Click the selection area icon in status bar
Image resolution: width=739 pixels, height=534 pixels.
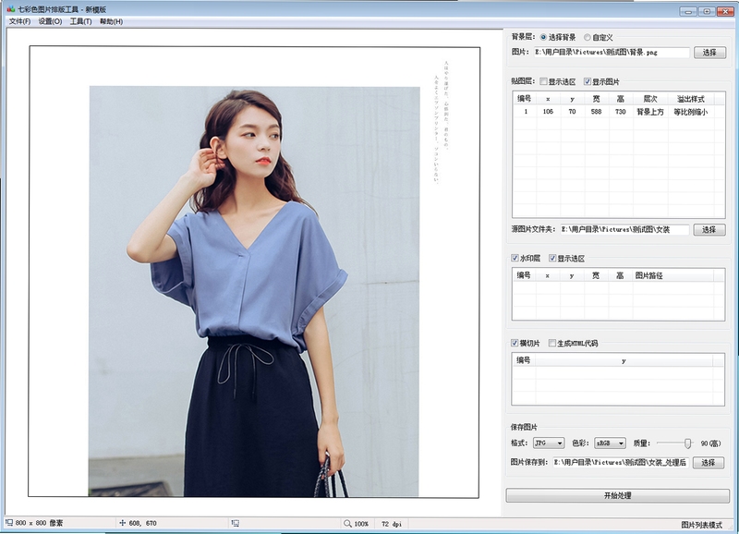tap(236, 523)
